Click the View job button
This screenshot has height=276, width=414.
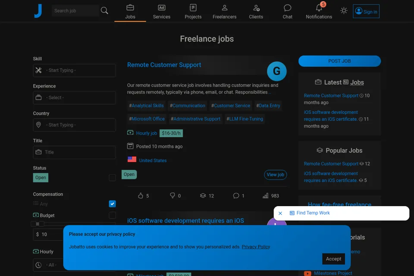pyautogui.click(x=276, y=175)
